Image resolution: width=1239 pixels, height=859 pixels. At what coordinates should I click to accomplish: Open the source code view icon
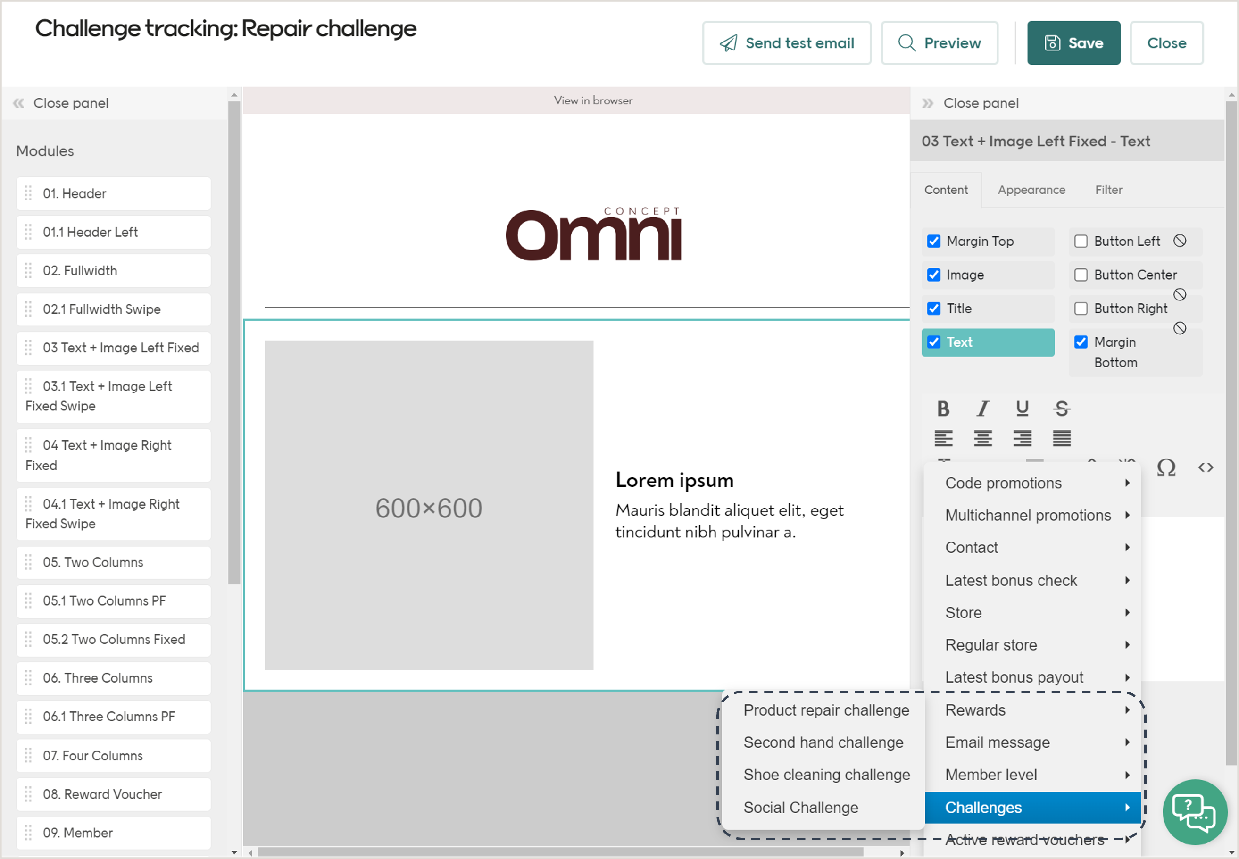1206,467
